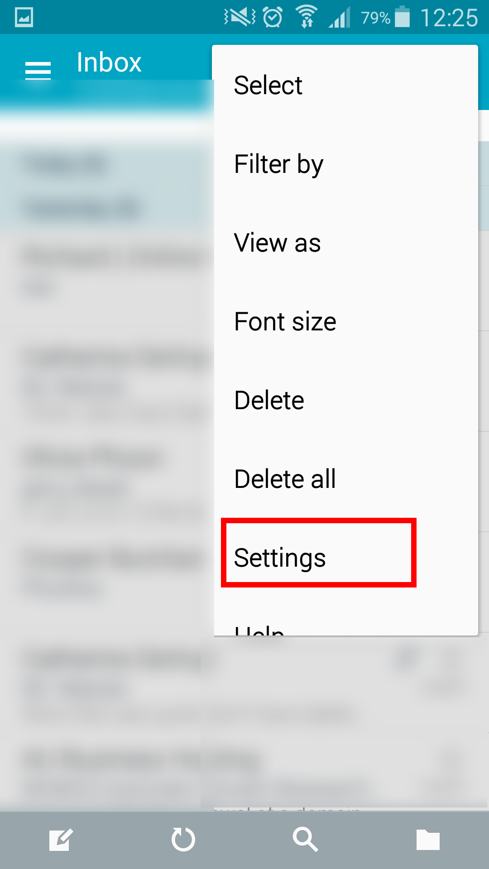Tap the signal strength indicator
Image resolution: width=489 pixels, height=869 pixels.
point(340,18)
